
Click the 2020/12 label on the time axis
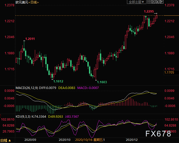(131, 140)
